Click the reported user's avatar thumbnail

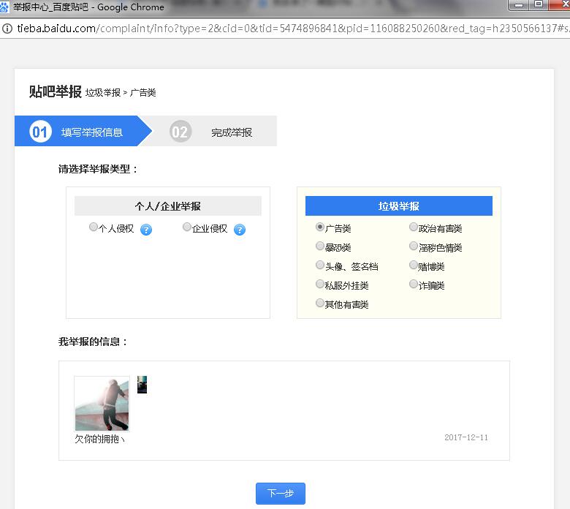click(102, 404)
